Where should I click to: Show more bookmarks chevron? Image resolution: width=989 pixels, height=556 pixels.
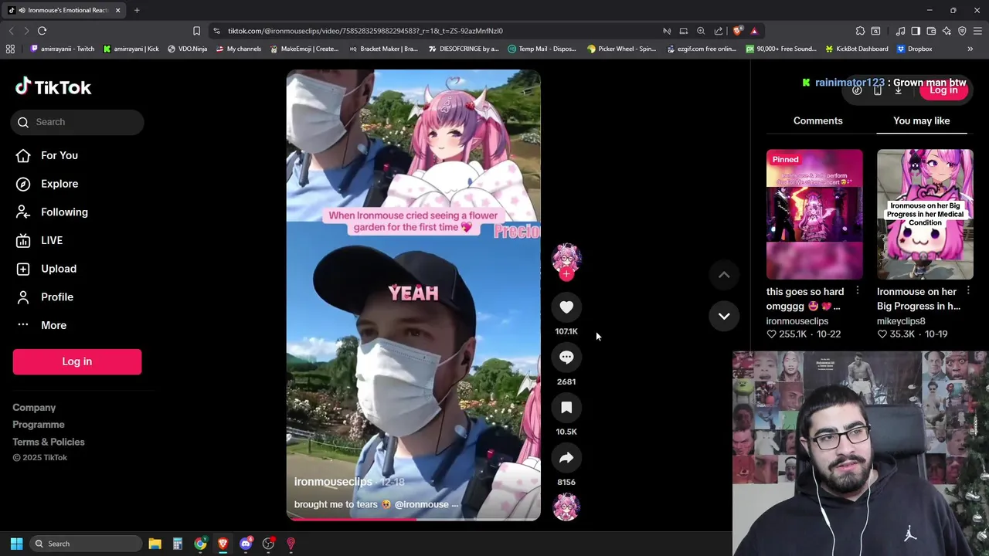[x=970, y=49]
